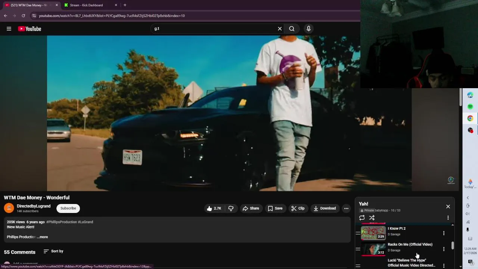478x269 pixels.
Task: Open Chrome from the taskbar
Action: 470,118
